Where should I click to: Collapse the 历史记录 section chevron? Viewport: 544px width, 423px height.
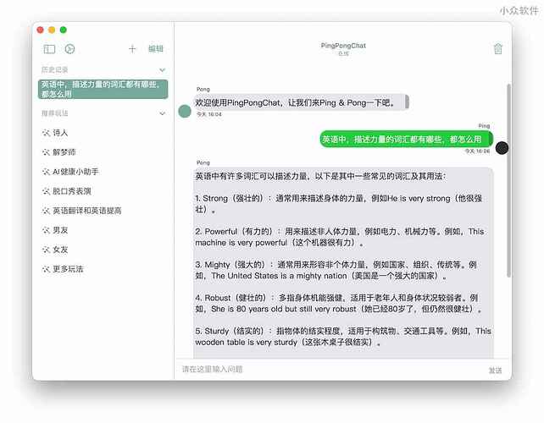pos(162,70)
